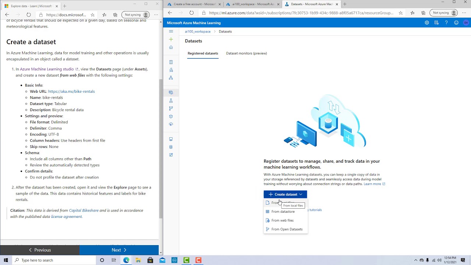Click ai100_workspace breadcrumb link
The width and height of the screenshot is (471, 265).
click(198, 32)
